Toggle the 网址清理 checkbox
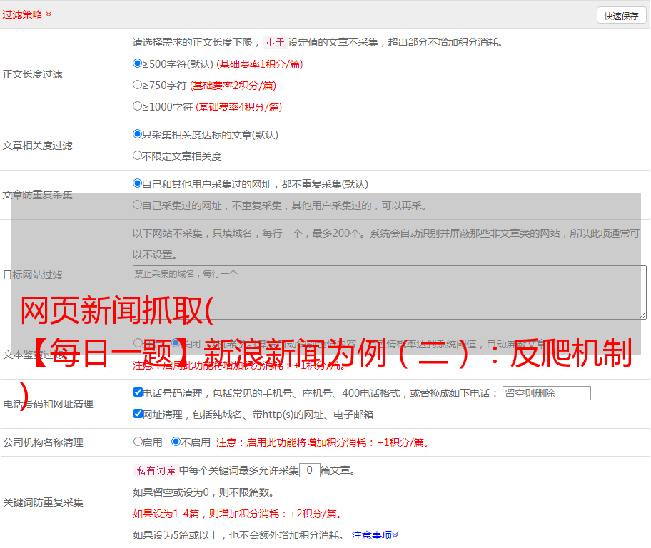Screen dimensions: 651x548 coord(138,414)
